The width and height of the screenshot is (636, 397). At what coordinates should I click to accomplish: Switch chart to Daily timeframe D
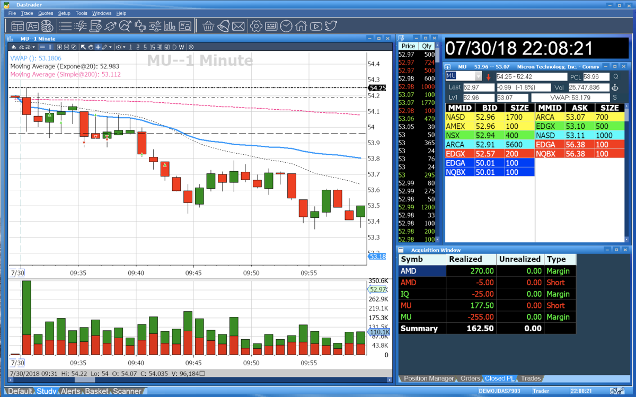click(x=174, y=47)
